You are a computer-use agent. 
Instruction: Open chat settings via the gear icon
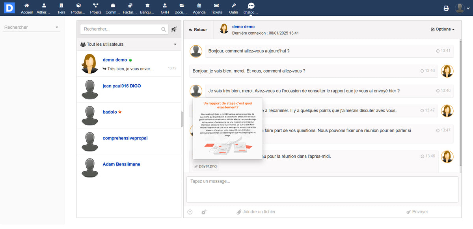[x=203, y=212]
